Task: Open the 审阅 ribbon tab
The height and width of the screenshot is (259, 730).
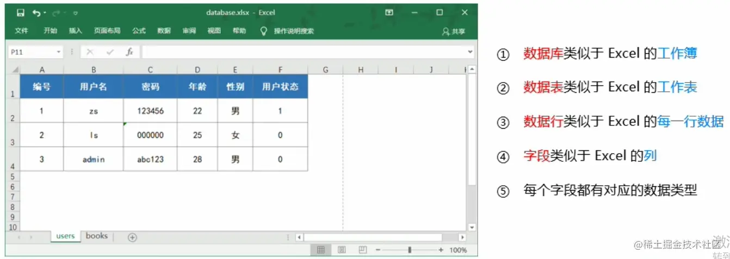Action: tap(189, 31)
